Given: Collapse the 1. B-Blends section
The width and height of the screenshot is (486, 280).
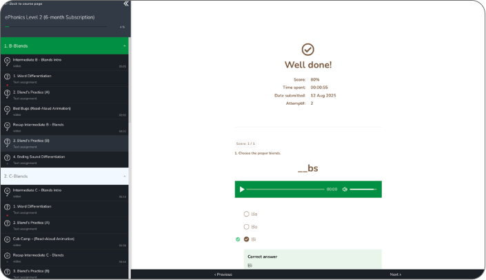Looking at the screenshot, I should click(x=124, y=46).
